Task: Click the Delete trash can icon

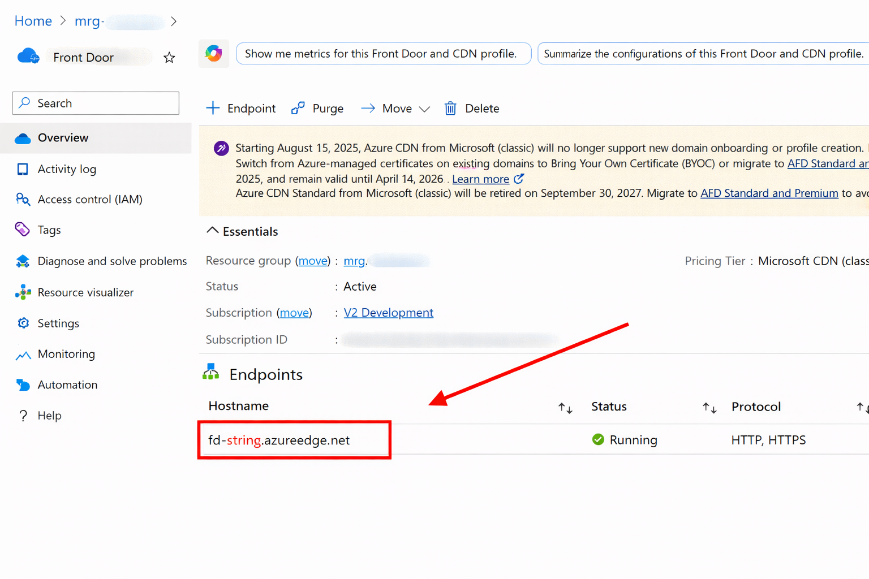Action: [x=450, y=108]
